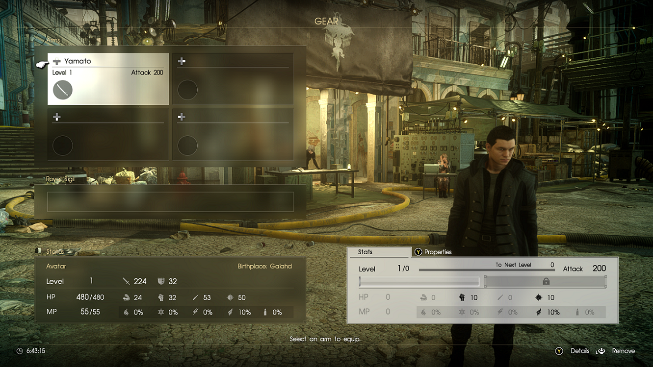653x367 pixels.
Task: Open weapon Details from the bottom bar
Action: point(580,351)
